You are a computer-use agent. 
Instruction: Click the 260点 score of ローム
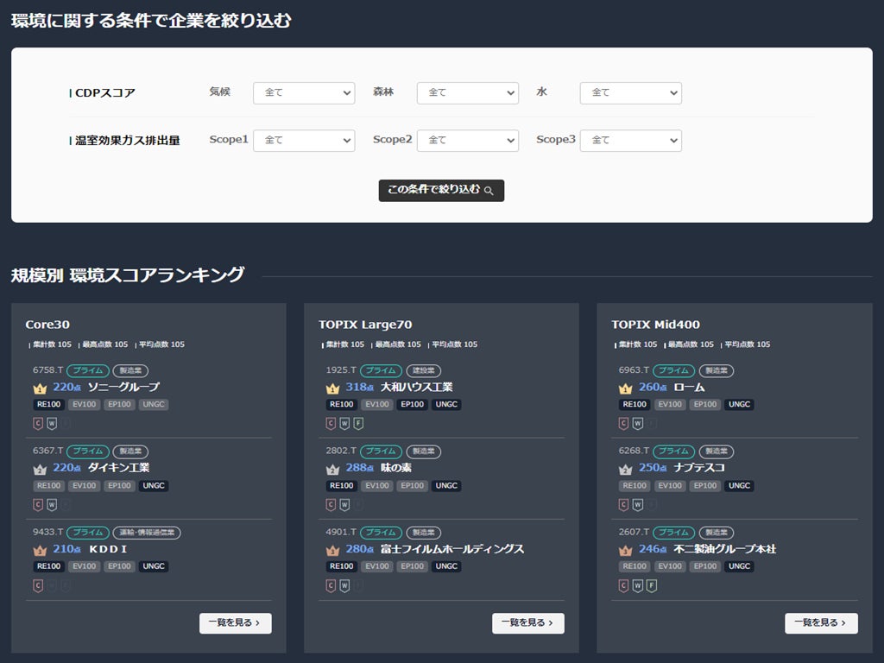653,388
